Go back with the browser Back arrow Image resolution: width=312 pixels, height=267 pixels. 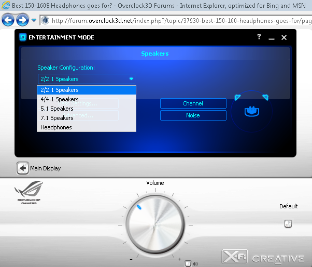(x=8, y=20)
